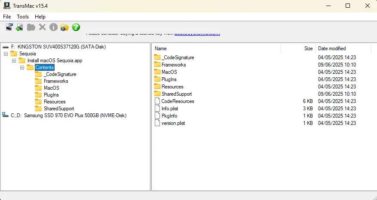377x200 pixels.
Task: Click the grayed-out new folder toolbar icon
Action: [31, 27]
